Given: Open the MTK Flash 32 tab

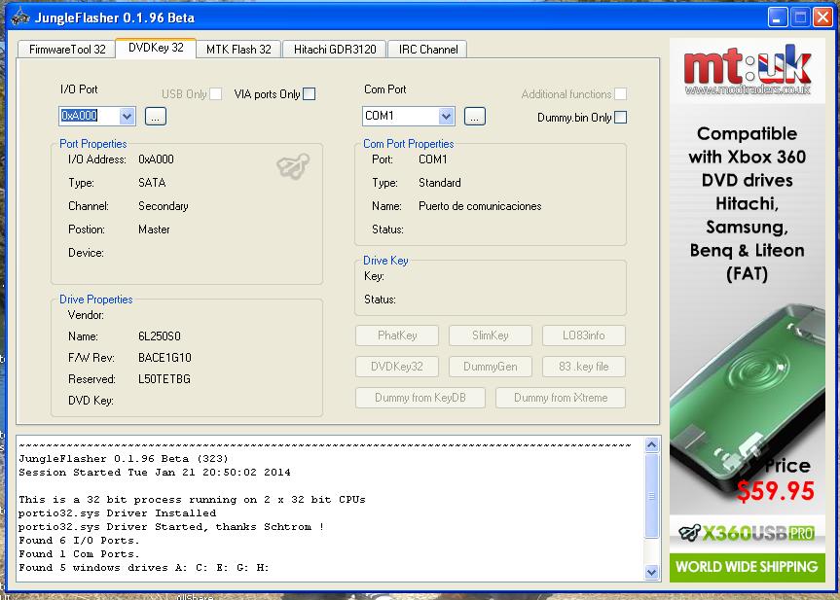Looking at the screenshot, I should point(238,50).
